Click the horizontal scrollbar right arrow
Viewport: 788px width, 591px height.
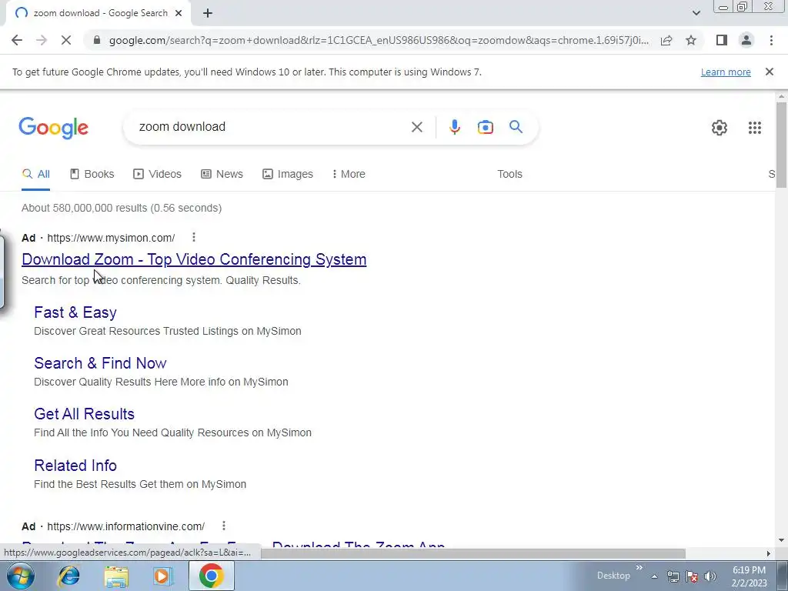769,553
